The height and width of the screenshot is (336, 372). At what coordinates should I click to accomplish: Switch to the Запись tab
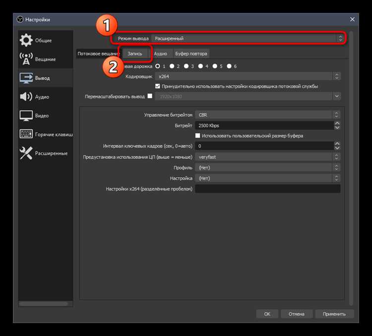pos(135,54)
